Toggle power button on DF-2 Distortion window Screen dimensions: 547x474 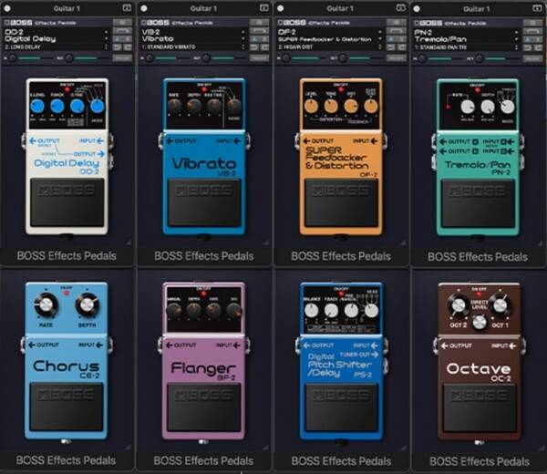[x=280, y=8]
